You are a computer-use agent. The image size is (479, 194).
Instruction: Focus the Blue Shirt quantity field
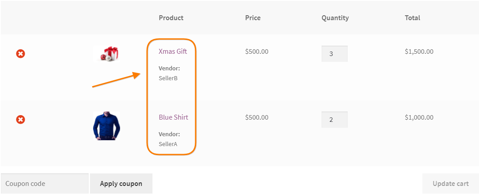[x=335, y=120]
